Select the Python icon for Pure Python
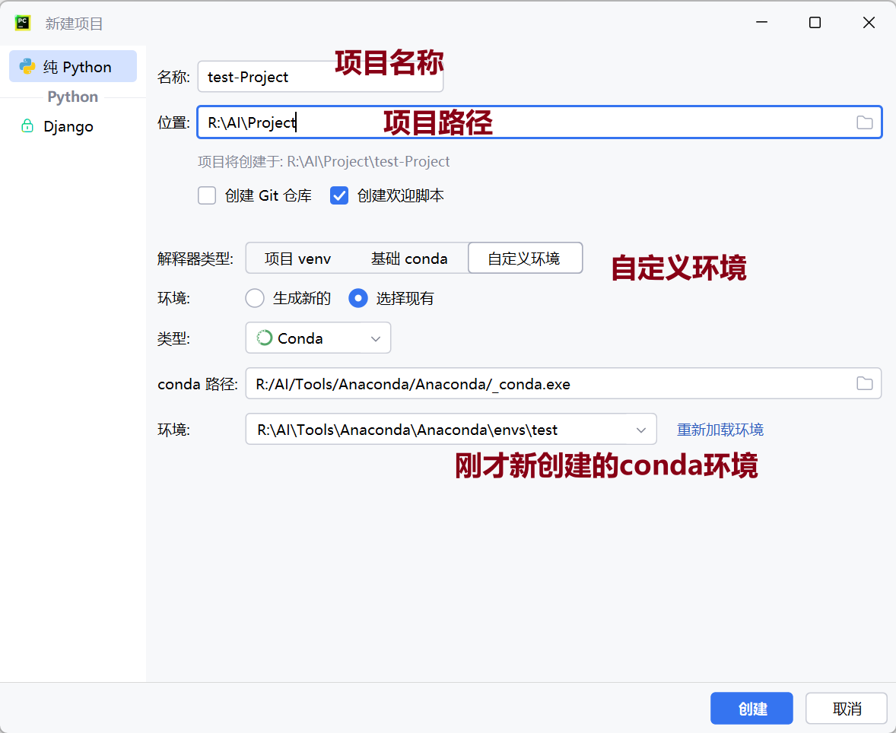The image size is (896, 733). 28,67
